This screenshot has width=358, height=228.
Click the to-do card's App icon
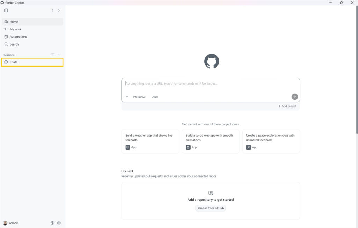[x=188, y=147]
